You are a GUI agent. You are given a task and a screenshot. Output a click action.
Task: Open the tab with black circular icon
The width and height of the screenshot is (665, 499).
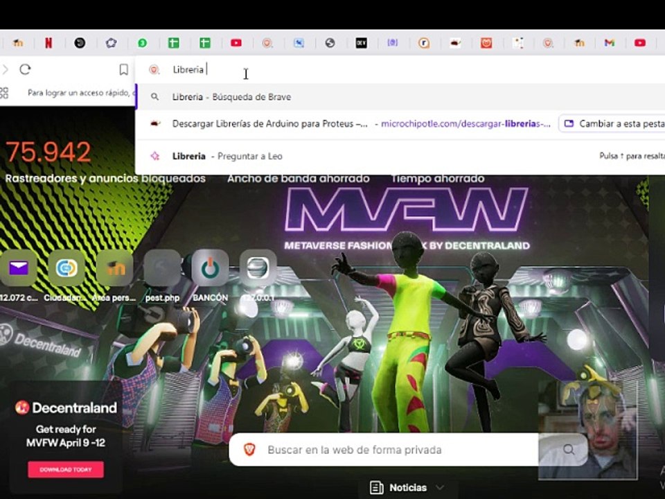pos(80,43)
